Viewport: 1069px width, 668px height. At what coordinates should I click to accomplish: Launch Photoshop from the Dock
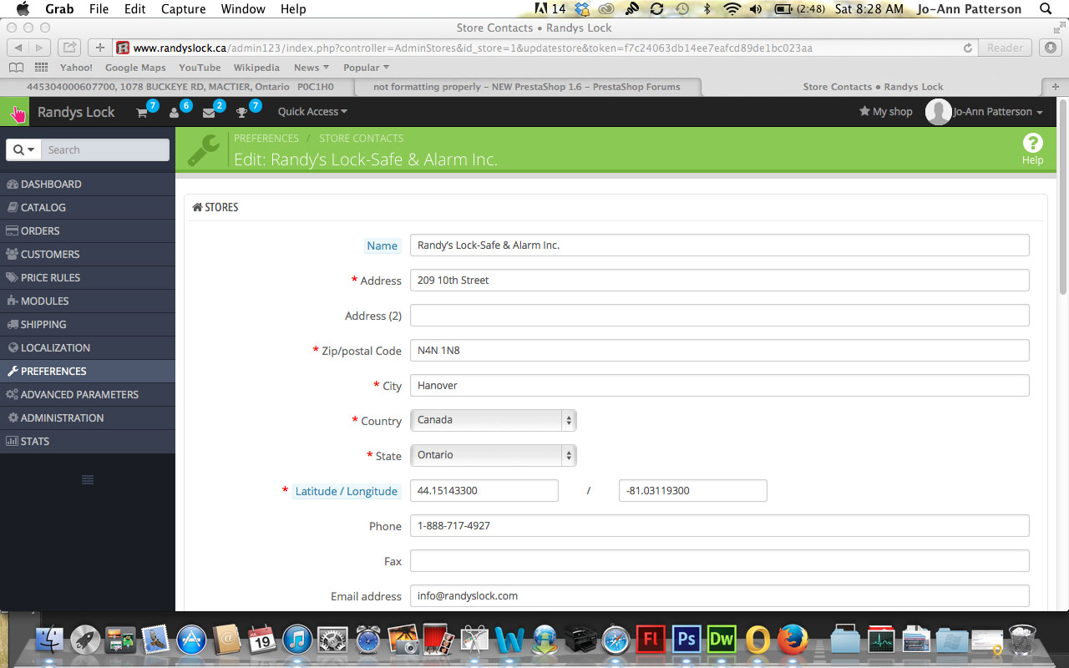click(x=686, y=640)
